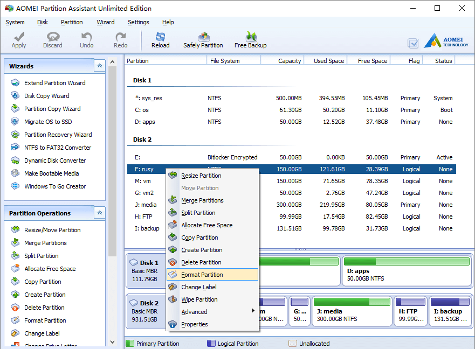Screen dimensions: 475x349
Task: Select Change Label in sidebar operations
Action: [35, 333]
